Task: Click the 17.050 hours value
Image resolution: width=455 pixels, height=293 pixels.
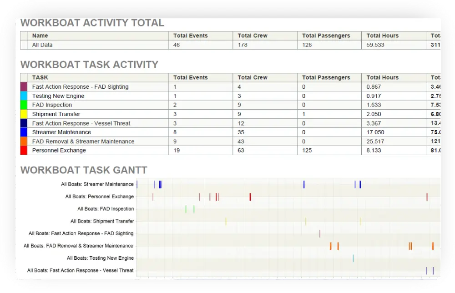Action: (375, 132)
